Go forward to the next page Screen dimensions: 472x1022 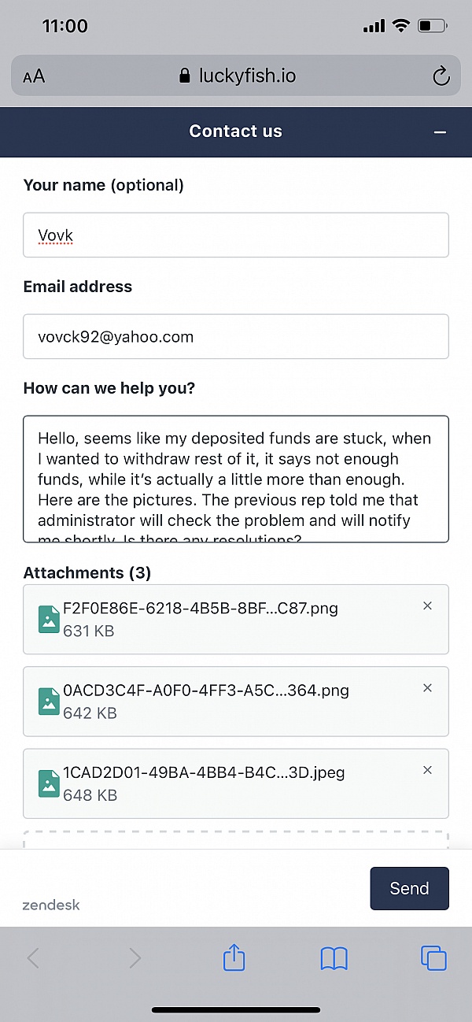(135, 958)
